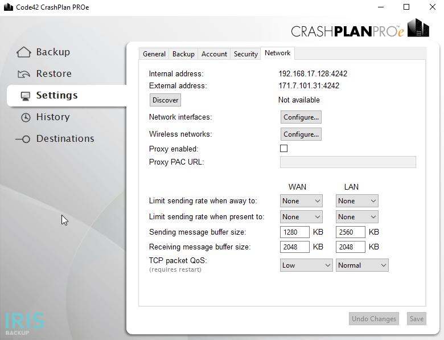
Task: Click the Code42 title bar app icon
Action: [x=9, y=7]
